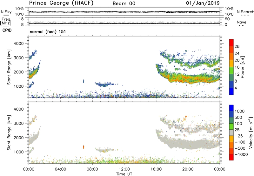Click the 04:00 time tick label

point(61,169)
